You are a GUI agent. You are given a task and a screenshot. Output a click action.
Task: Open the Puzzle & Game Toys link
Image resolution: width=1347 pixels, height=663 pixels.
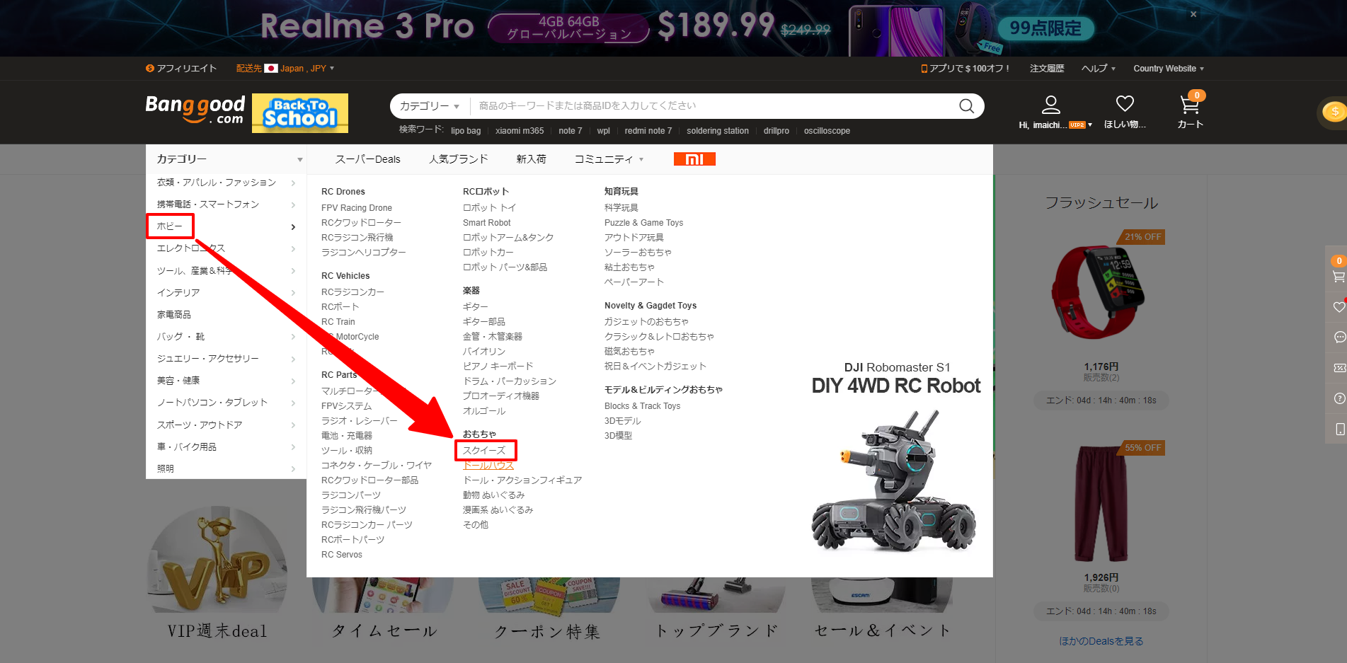pos(644,223)
